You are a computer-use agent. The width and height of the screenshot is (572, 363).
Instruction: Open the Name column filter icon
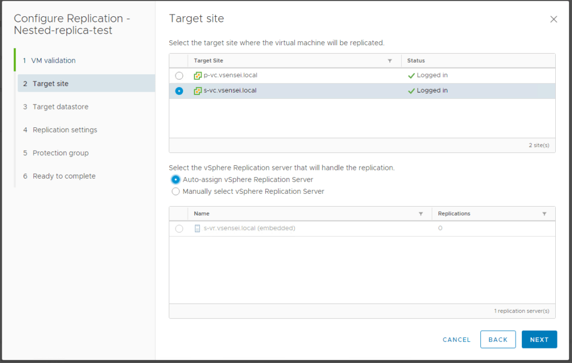[421, 214]
